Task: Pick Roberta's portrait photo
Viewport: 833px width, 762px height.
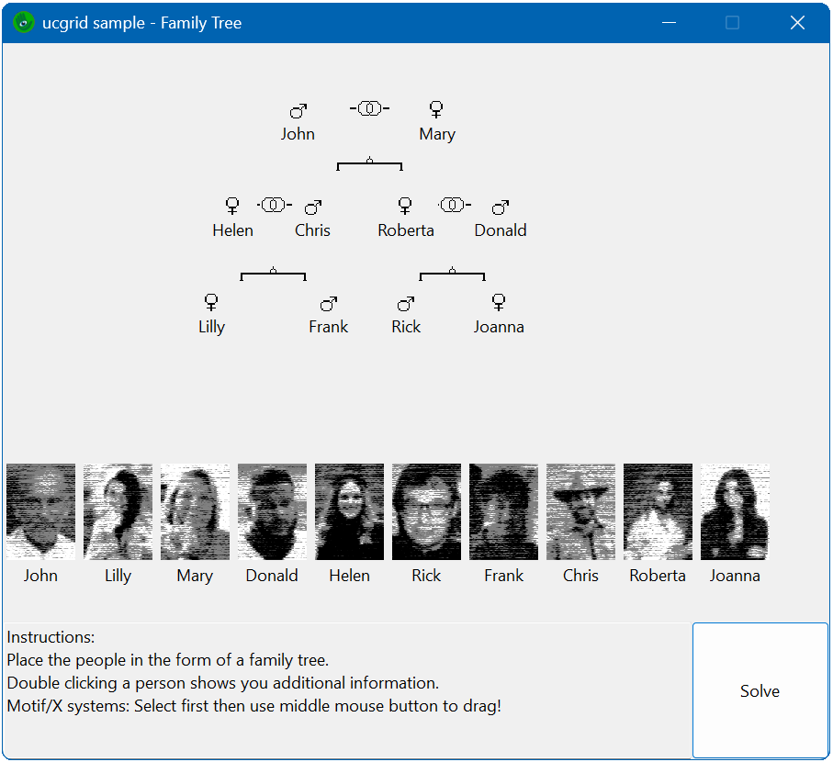Action: coord(658,511)
